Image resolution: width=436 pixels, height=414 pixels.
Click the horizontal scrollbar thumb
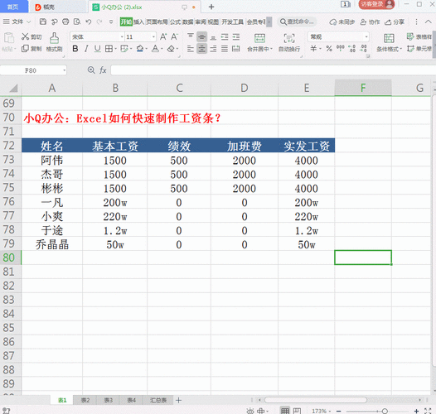[x=315, y=400]
